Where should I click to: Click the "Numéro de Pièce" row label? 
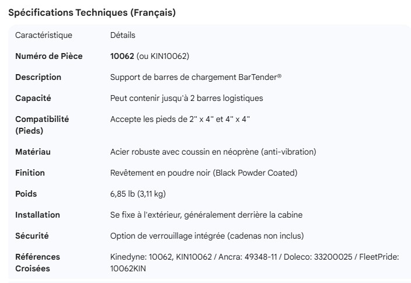48,56
